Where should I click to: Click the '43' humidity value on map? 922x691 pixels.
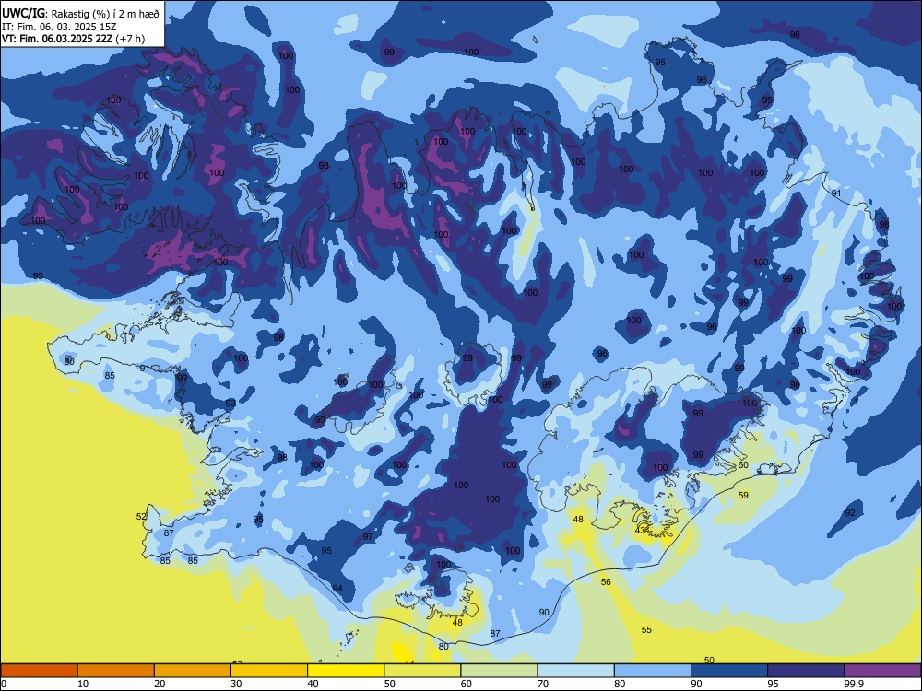pyautogui.click(x=641, y=530)
